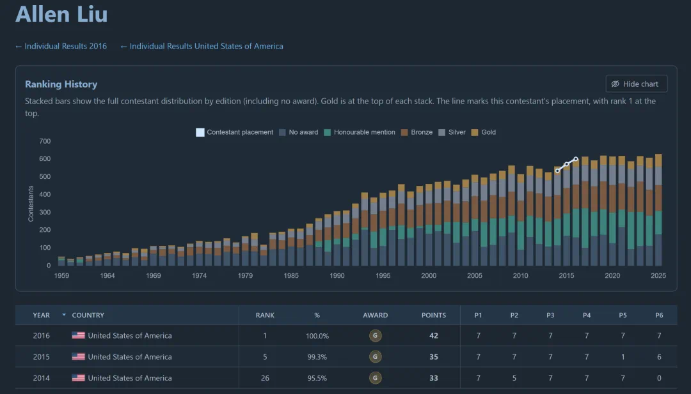Click the 2016 placement point on chart line
Viewport: 691px width, 394px height.
coord(576,159)
